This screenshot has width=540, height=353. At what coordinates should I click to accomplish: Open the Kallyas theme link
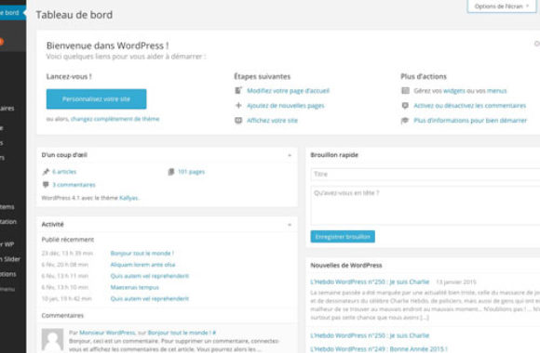(128, 198)
